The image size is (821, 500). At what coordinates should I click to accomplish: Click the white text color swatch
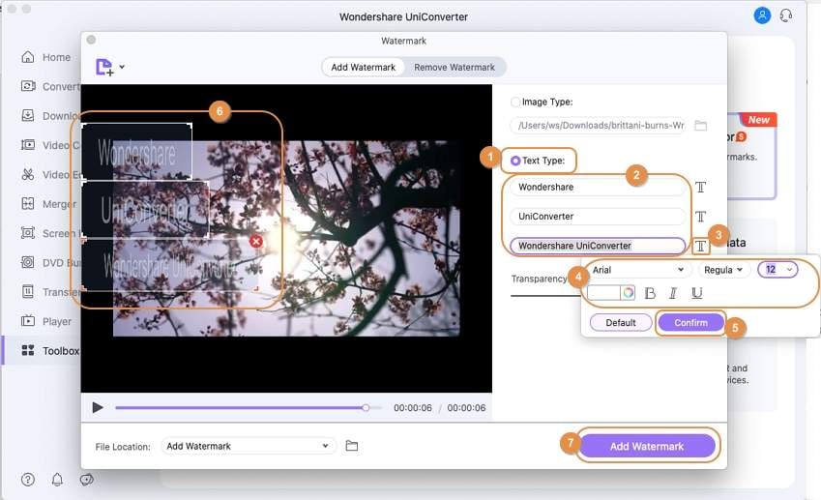(x=603, y=293)
